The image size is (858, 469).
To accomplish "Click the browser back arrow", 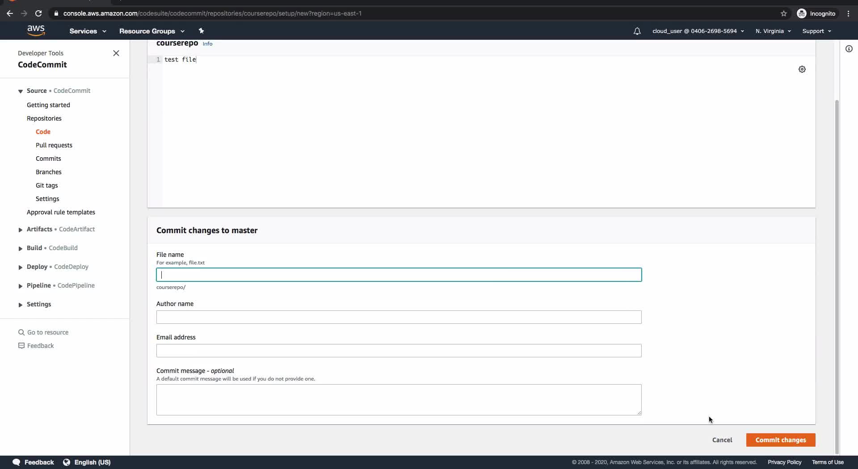I will point(10,13).
